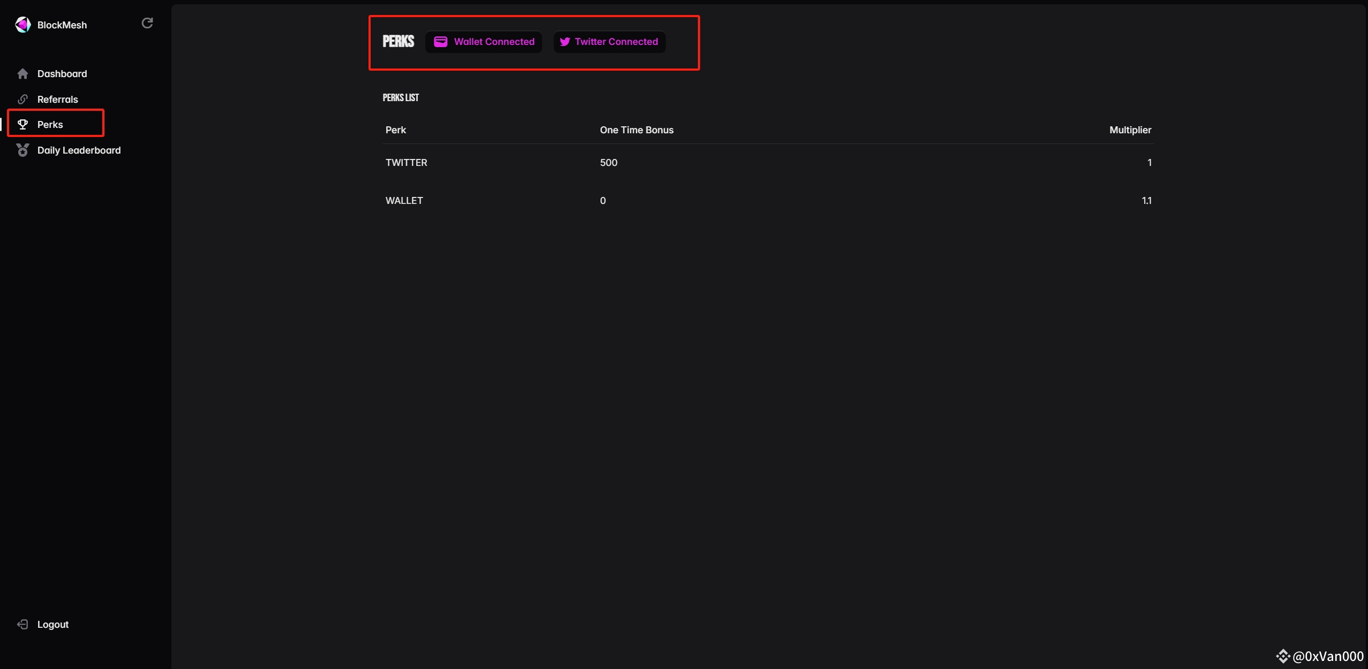Click the refresh icon beside BlockMesh

point(147,23)
